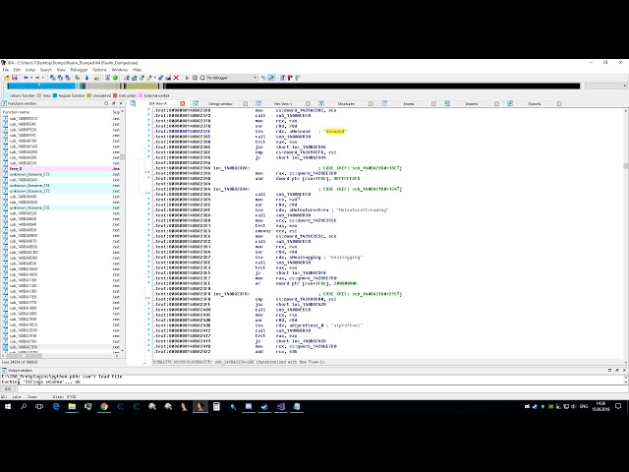
Task: Click the blue down arrow toolbar icon
Action: pos(86,78)
